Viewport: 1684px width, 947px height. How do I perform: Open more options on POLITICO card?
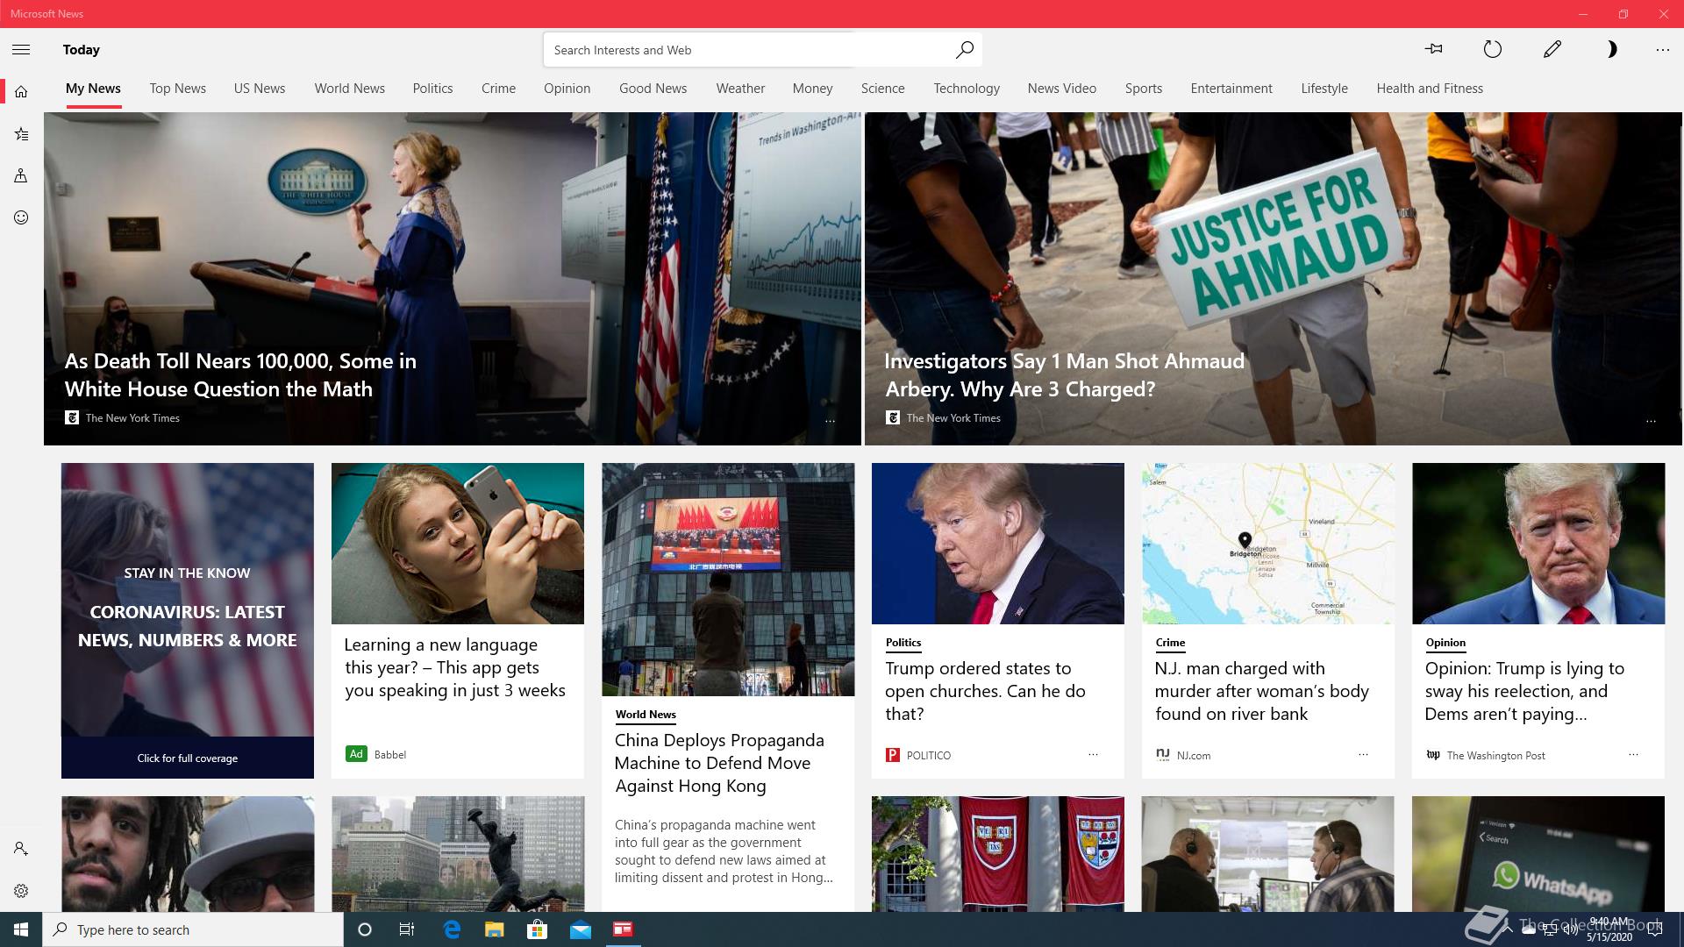pyautogui.click(x=1093, y=754)
